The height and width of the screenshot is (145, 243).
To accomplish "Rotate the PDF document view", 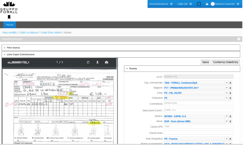I will (88, 62).
